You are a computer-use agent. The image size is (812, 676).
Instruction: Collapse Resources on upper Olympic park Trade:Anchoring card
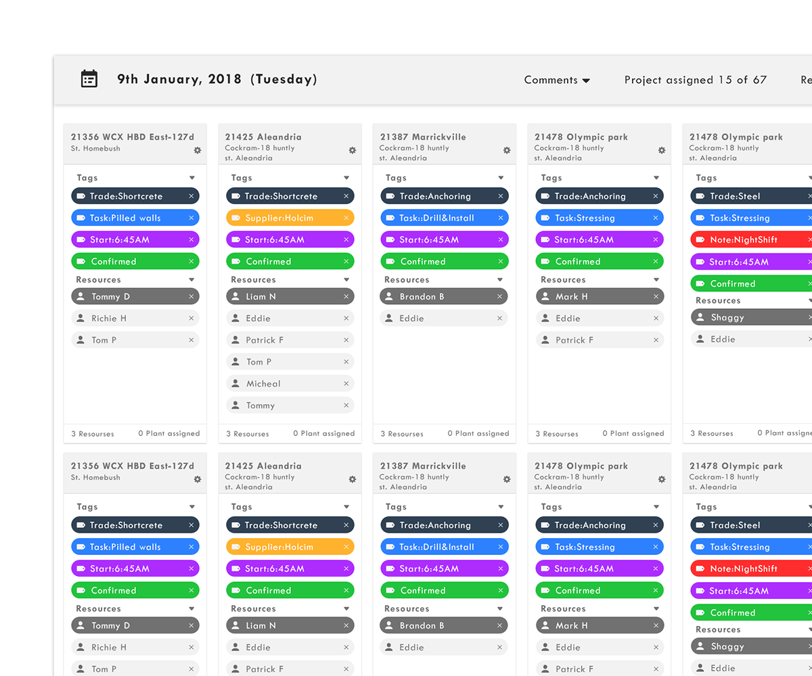[656, 280]
